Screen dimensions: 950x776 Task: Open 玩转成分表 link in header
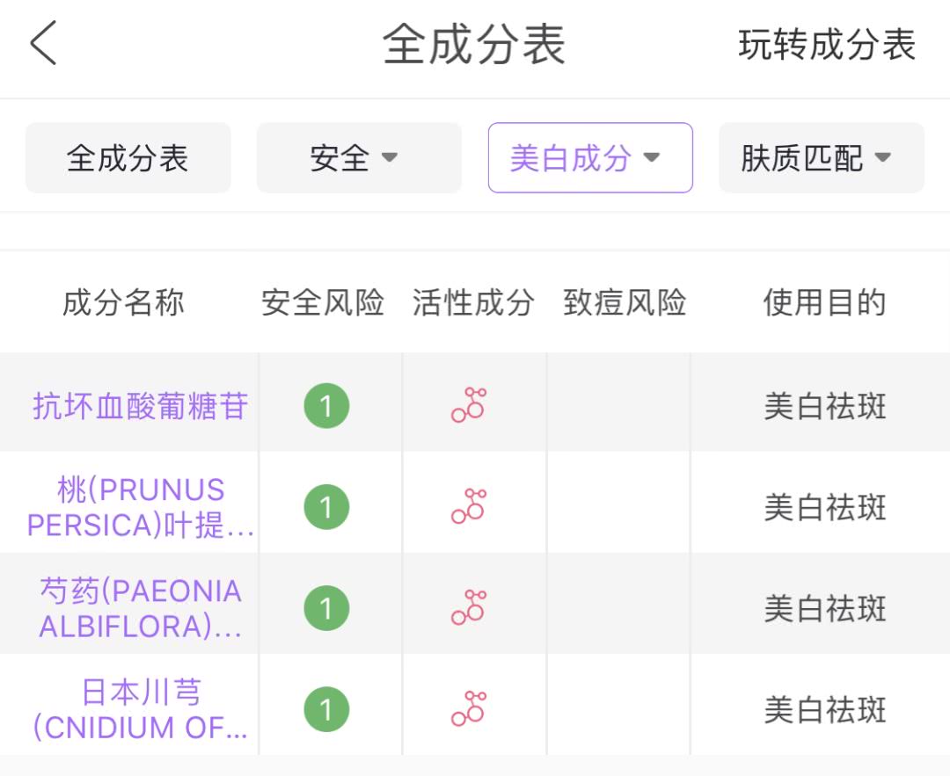tap(827, 45)
